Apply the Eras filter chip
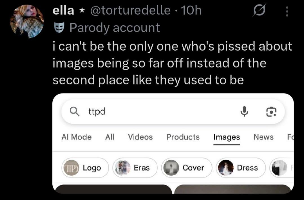Image resolution: width=304 pixels, height=200 pixels. pos(135,168)
